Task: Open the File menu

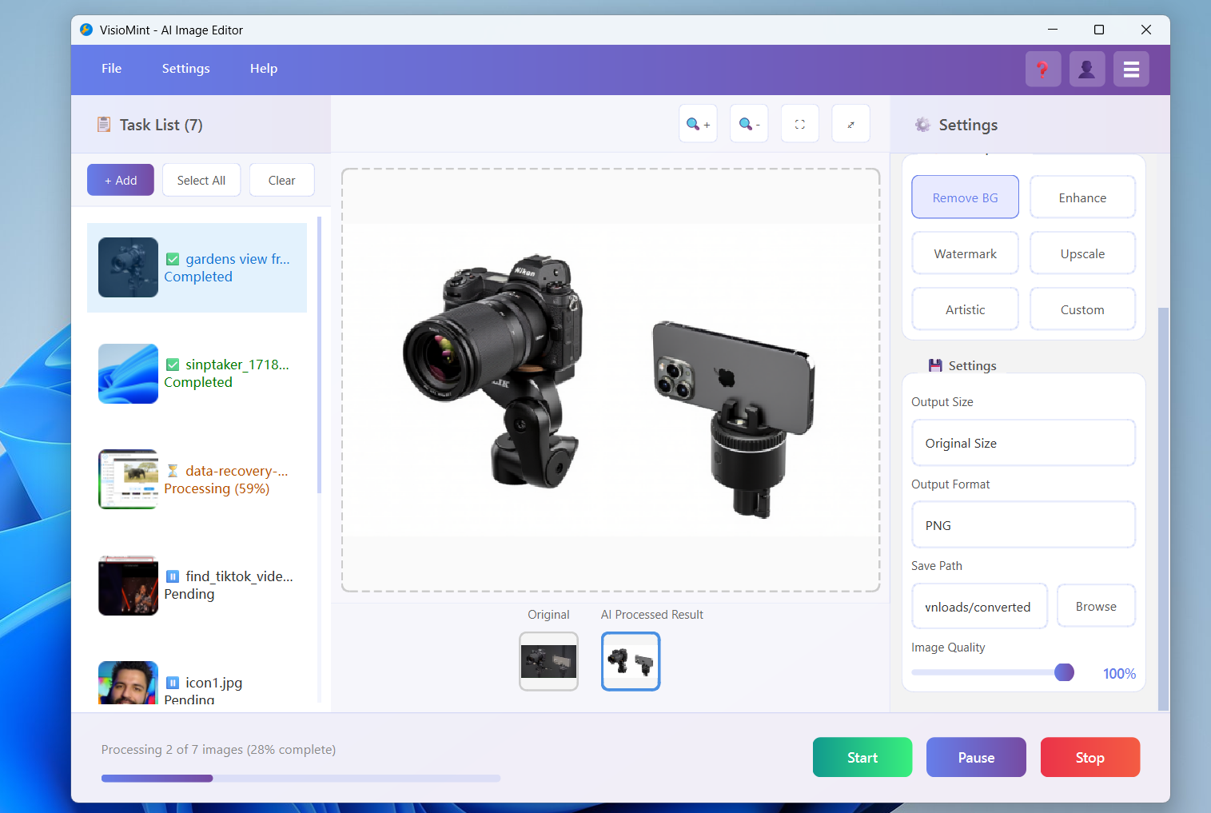Action: (x=111, y=69)
